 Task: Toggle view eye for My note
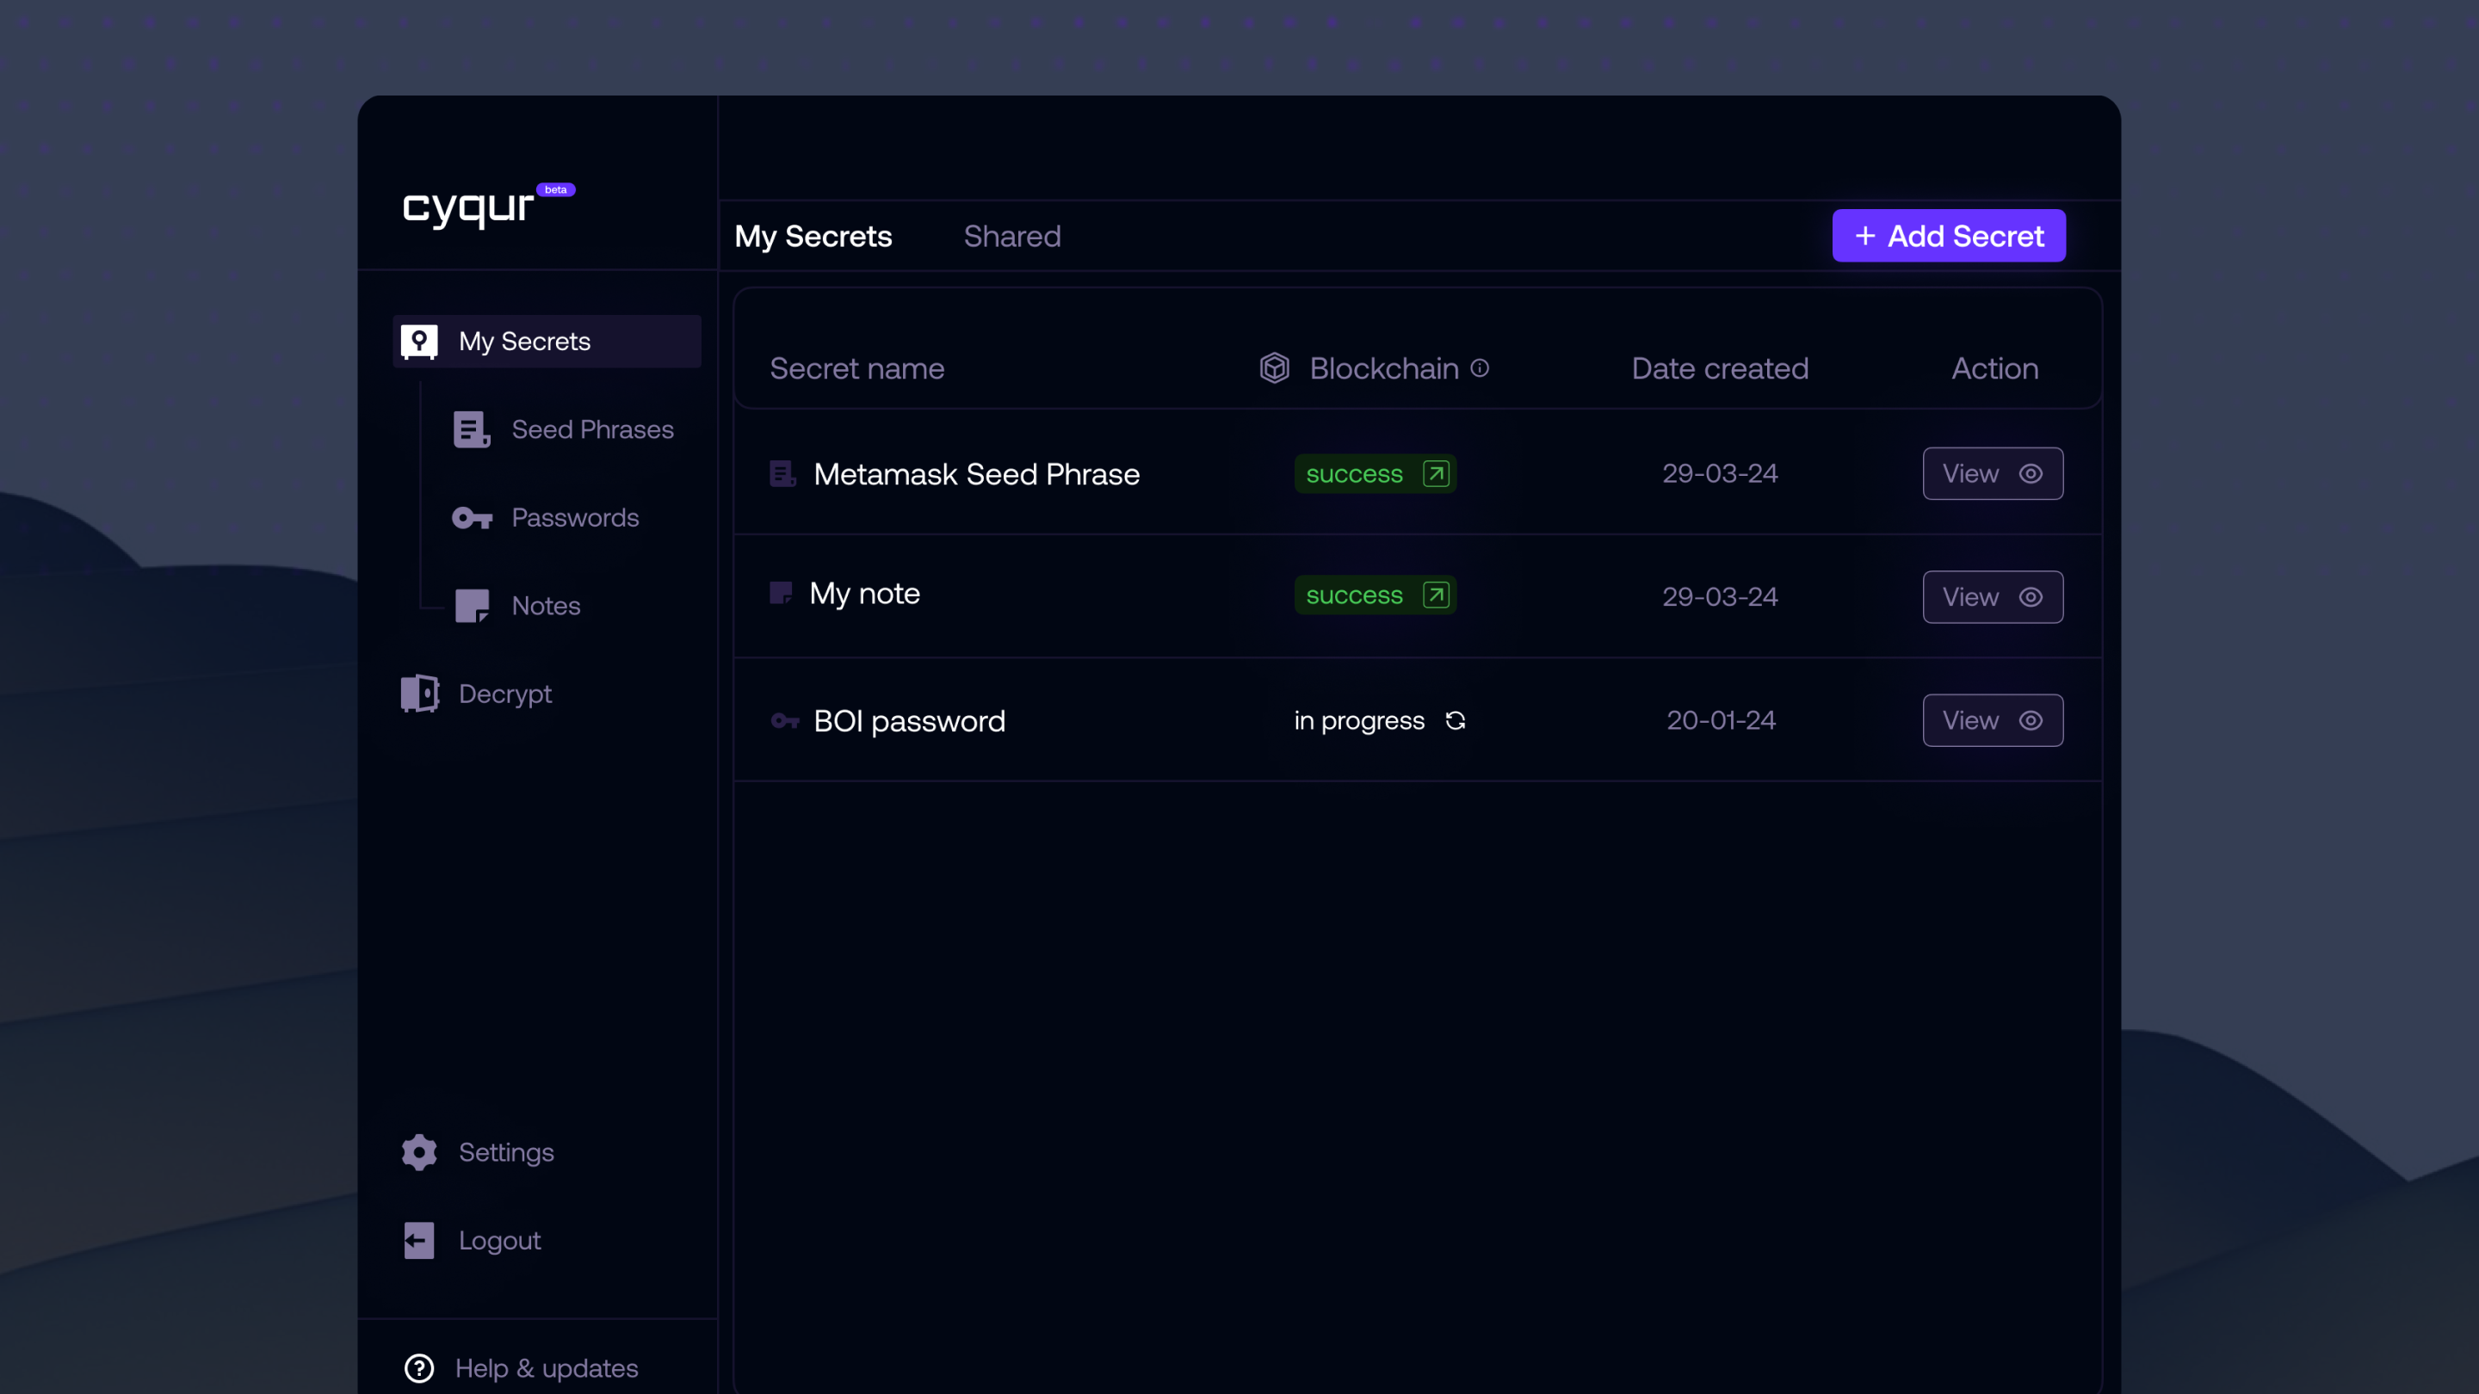click(2031, 596)
